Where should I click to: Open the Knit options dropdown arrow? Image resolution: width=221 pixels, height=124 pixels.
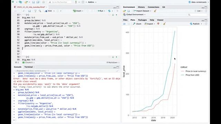54,11
